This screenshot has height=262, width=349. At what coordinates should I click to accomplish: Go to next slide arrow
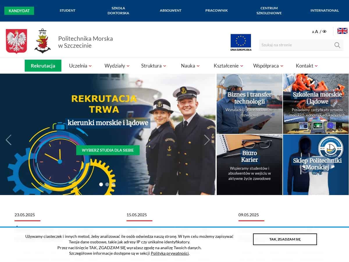pyautogui.click(x=207, y=140)
